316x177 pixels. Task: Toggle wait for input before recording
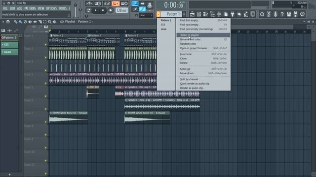click(98, 3)
